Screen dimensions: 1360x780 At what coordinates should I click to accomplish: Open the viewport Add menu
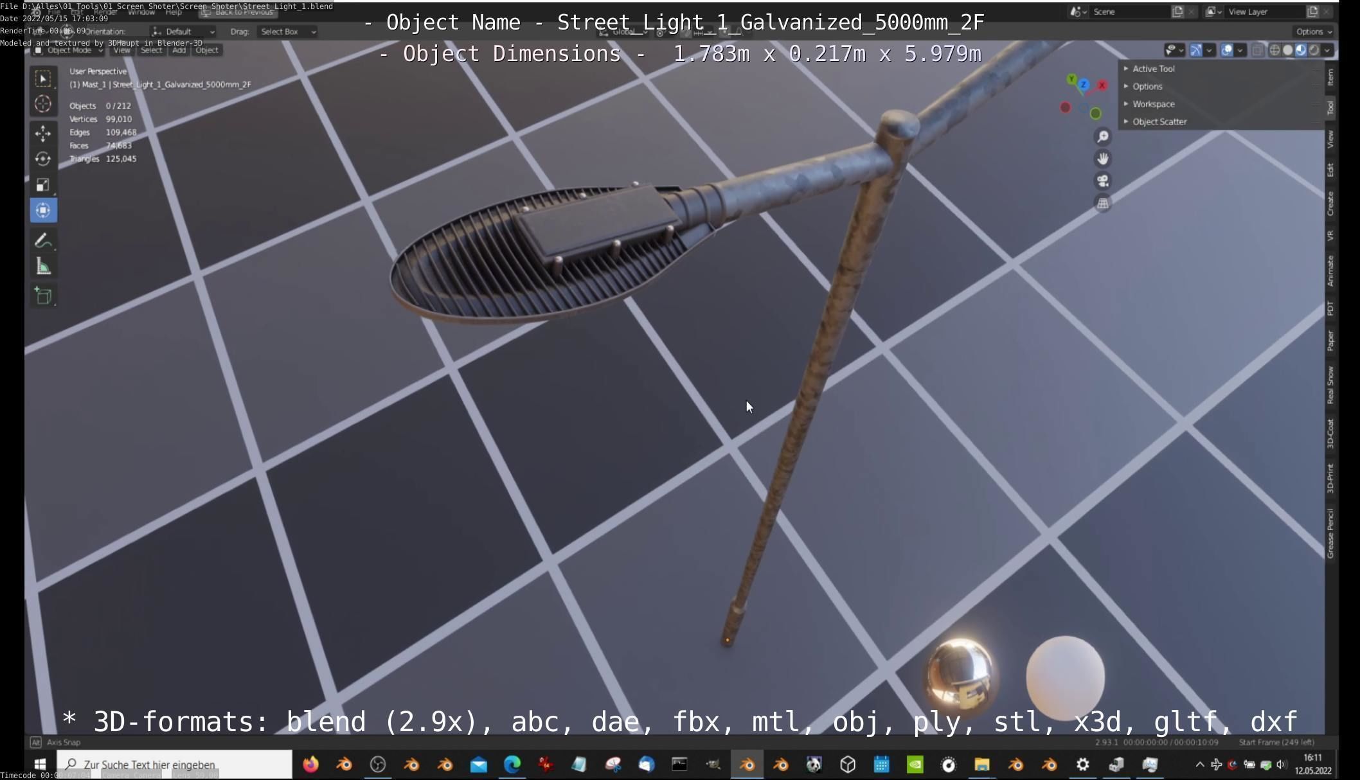(179, 50)
